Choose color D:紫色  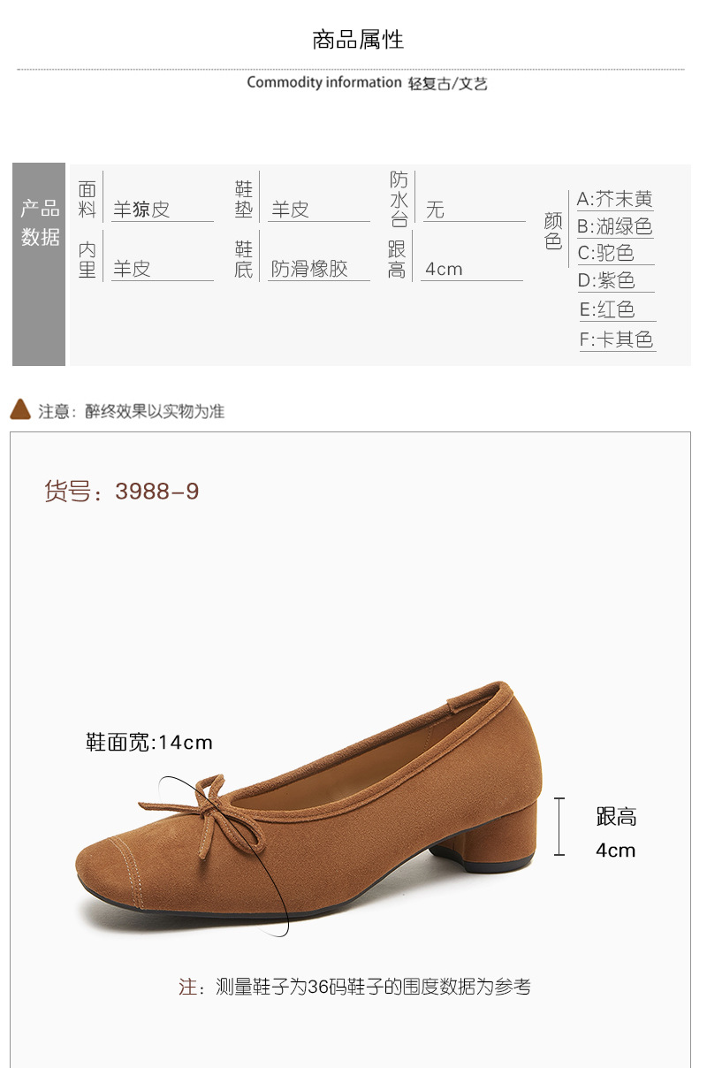606,281
